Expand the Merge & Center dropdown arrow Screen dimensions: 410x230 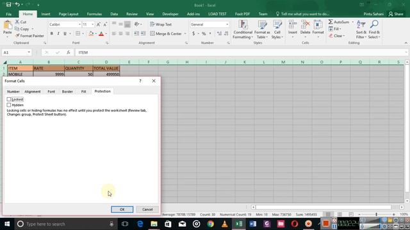[185, 34]
